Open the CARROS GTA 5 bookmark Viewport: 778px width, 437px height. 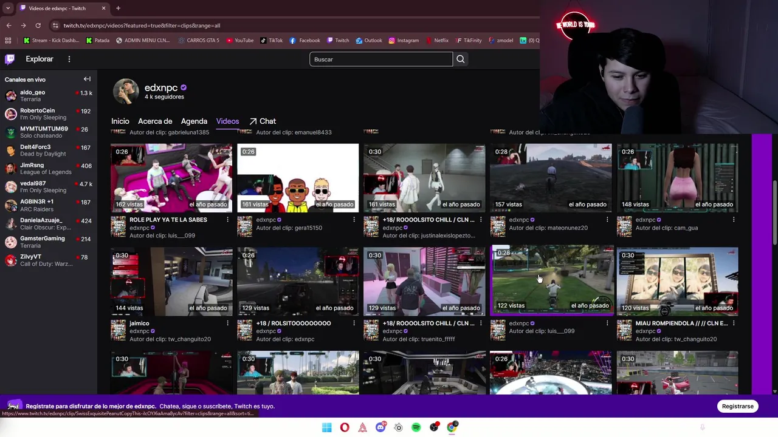(199, 41)
